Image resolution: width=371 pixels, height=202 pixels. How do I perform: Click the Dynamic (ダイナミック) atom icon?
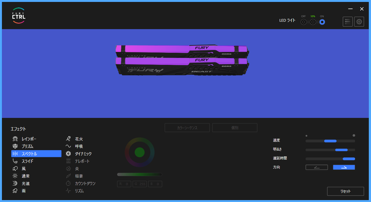68,154
